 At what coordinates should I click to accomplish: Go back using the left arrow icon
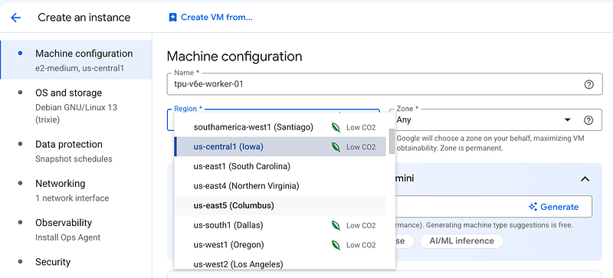tap(15, 18)
